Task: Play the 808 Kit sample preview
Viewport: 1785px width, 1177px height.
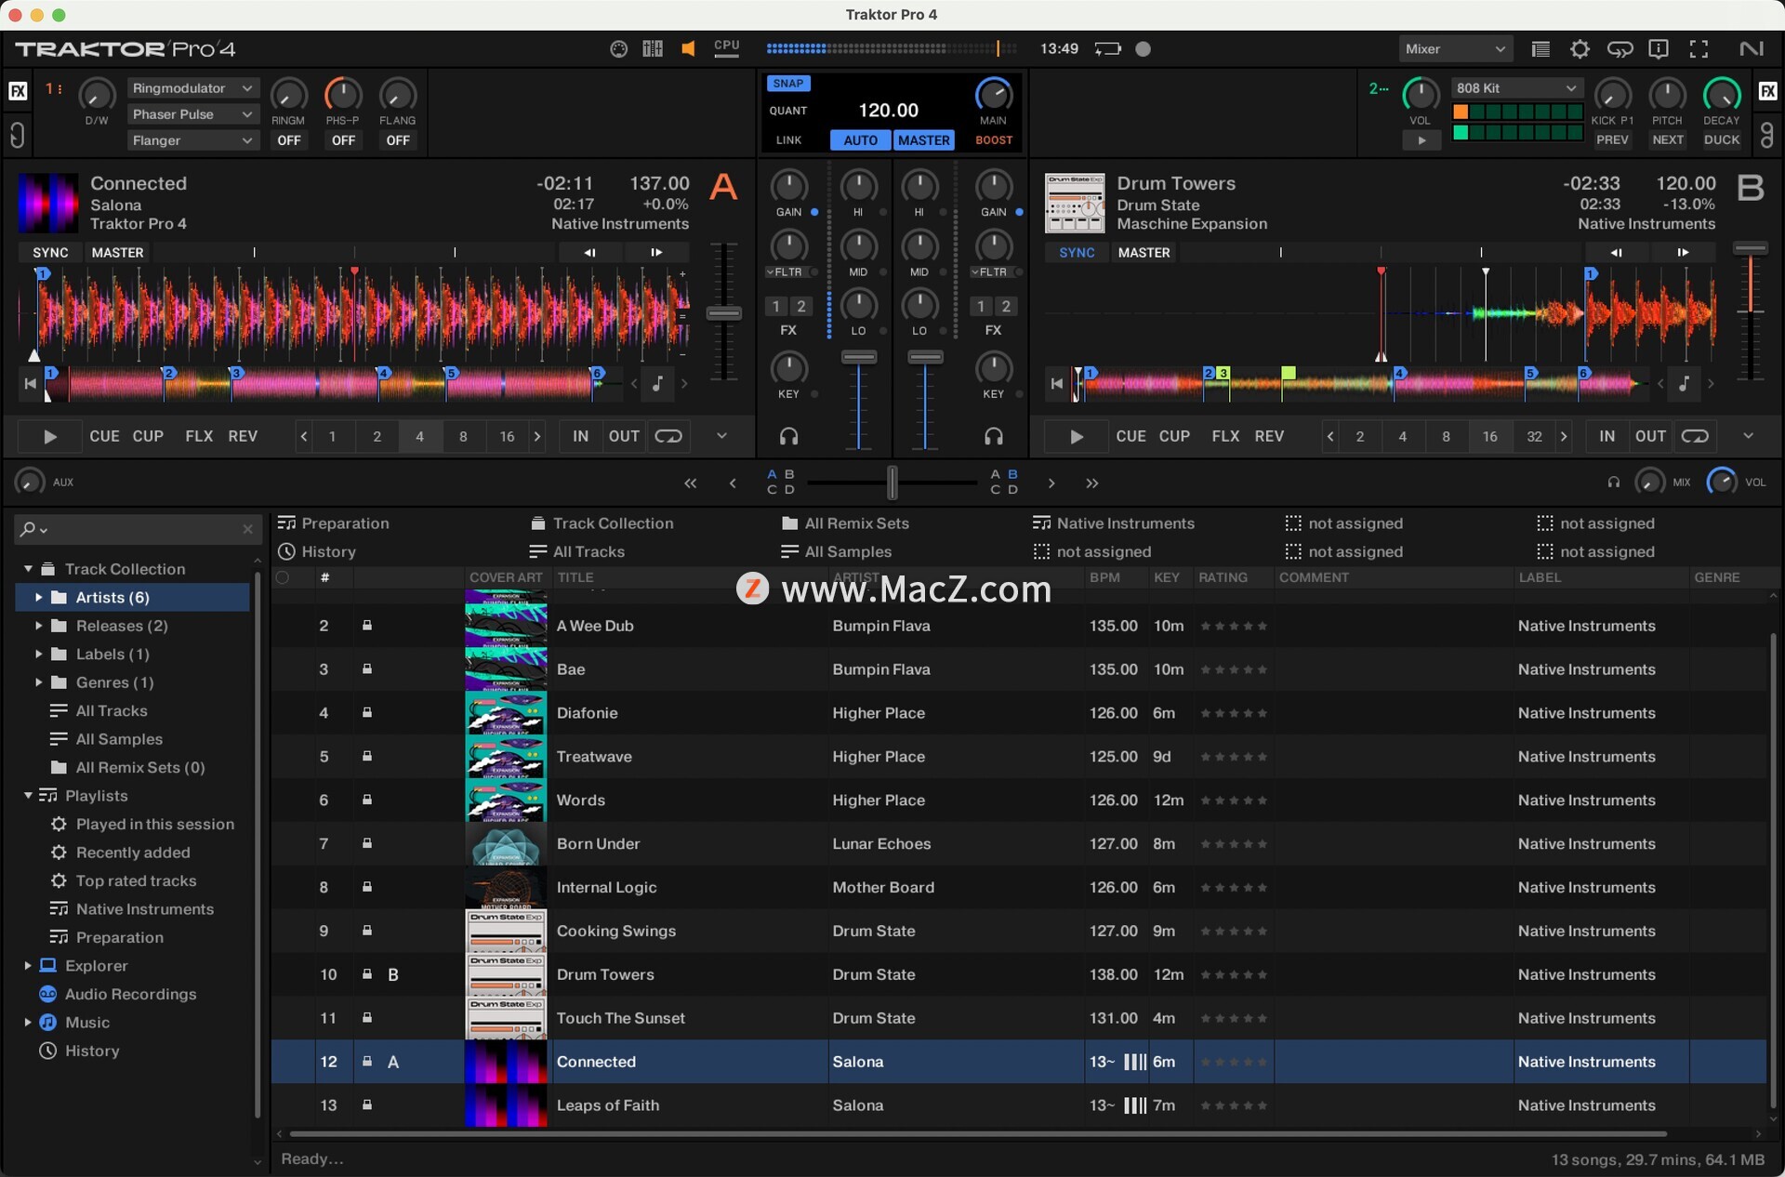Action: click(1421, 140)
